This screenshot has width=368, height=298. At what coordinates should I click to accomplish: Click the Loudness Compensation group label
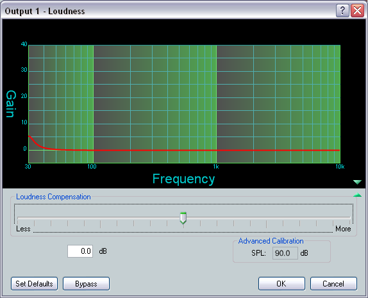pyautogui.click(x=53, y=197)
